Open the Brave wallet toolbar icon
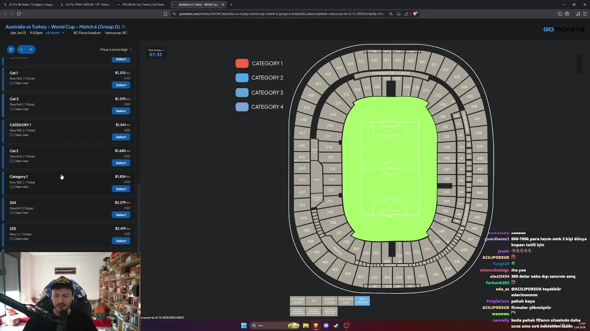The height and width of the screenshot is (331, 590). click(567, 14)
